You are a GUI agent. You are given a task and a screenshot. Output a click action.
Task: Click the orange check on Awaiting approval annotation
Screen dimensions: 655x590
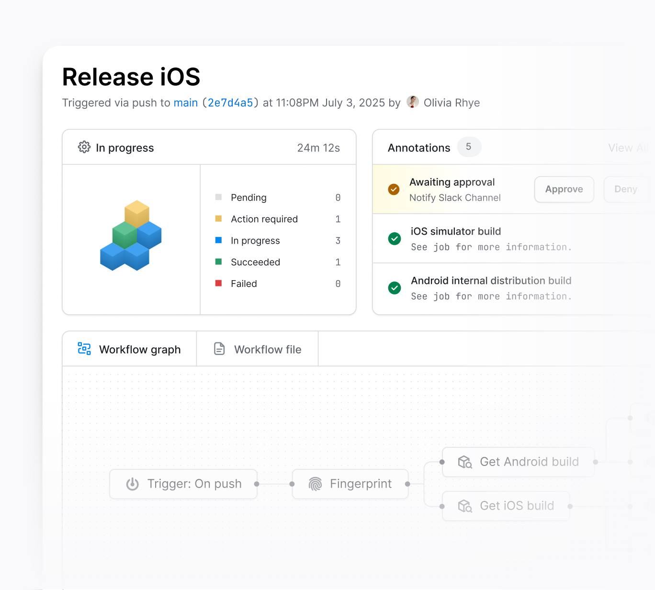coord(394,189)
